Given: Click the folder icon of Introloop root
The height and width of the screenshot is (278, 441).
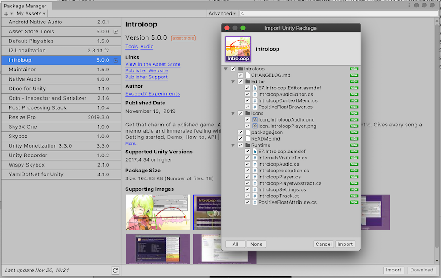Looking at the screenshot, I should coord(240,69).
